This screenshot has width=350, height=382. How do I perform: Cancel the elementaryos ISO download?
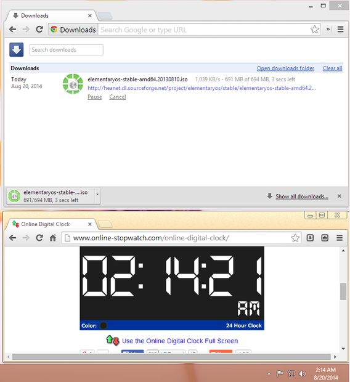pos(118,97)
